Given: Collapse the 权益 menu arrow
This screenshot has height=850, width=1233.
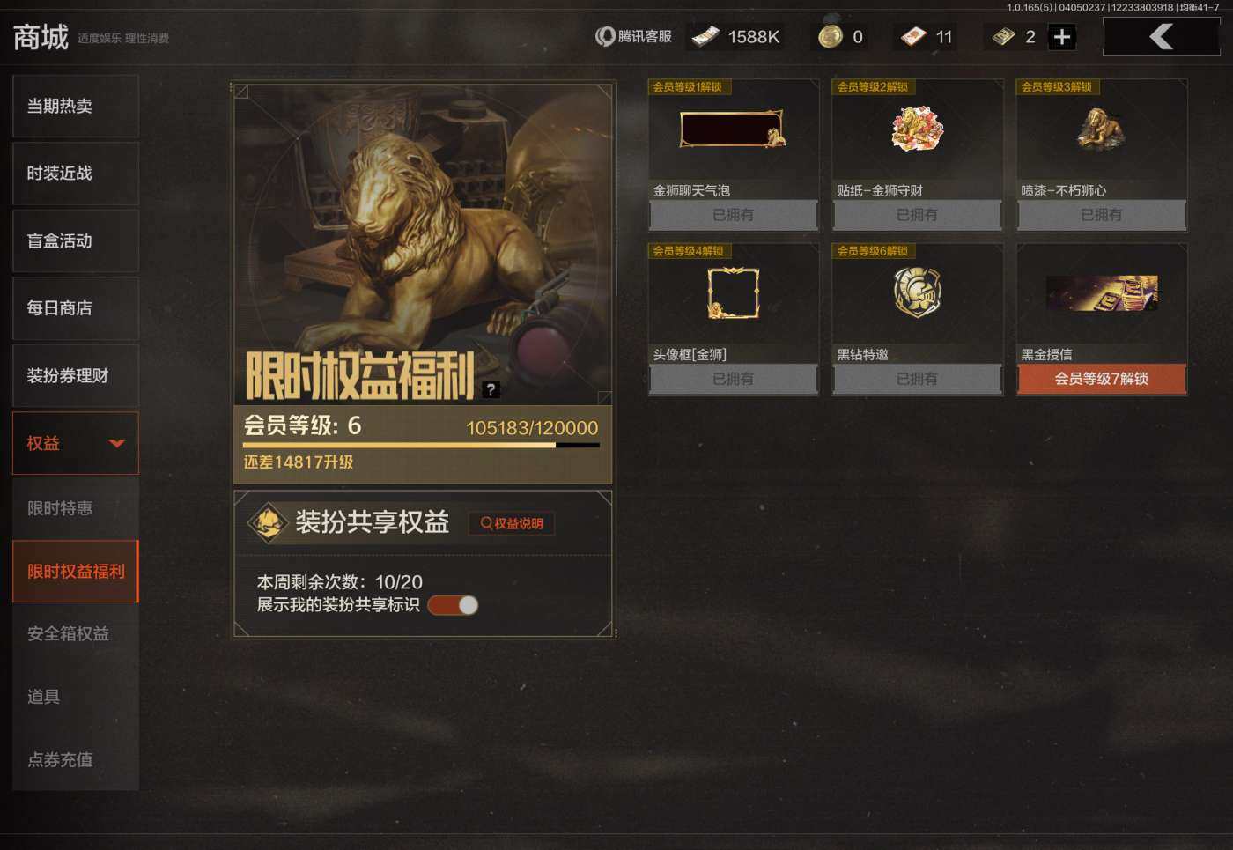Looking at the screenshot, I should coord(116,443).
